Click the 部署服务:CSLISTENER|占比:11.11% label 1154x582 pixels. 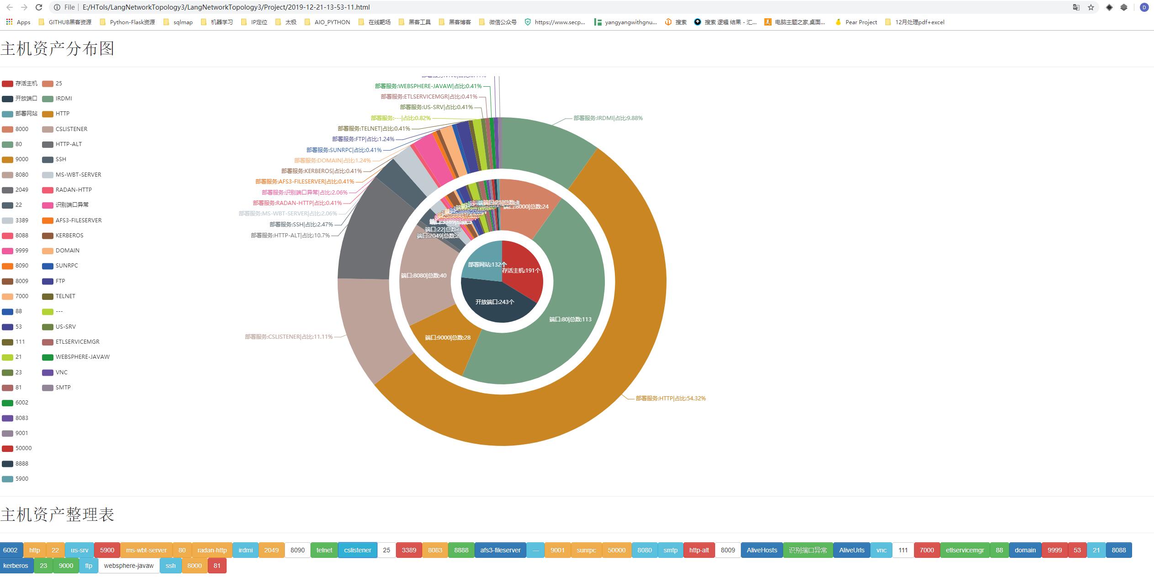[x=289, y=337]
